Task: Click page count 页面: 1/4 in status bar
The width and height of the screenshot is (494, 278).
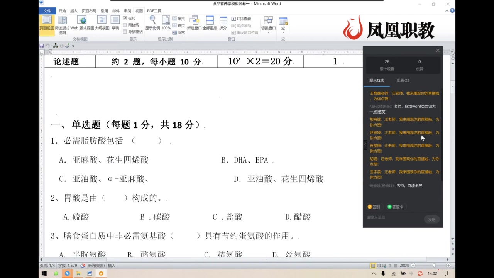Action: [x=47, y=266]
